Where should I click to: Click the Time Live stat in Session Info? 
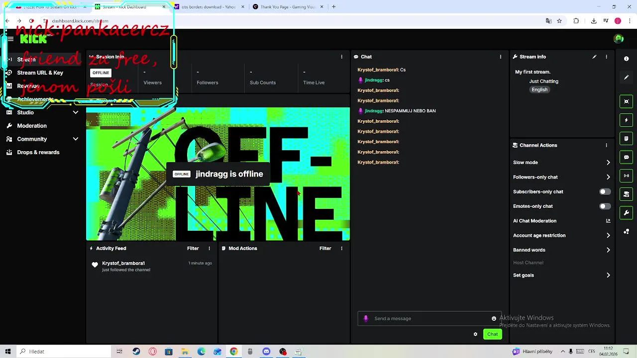pos(314,78)
